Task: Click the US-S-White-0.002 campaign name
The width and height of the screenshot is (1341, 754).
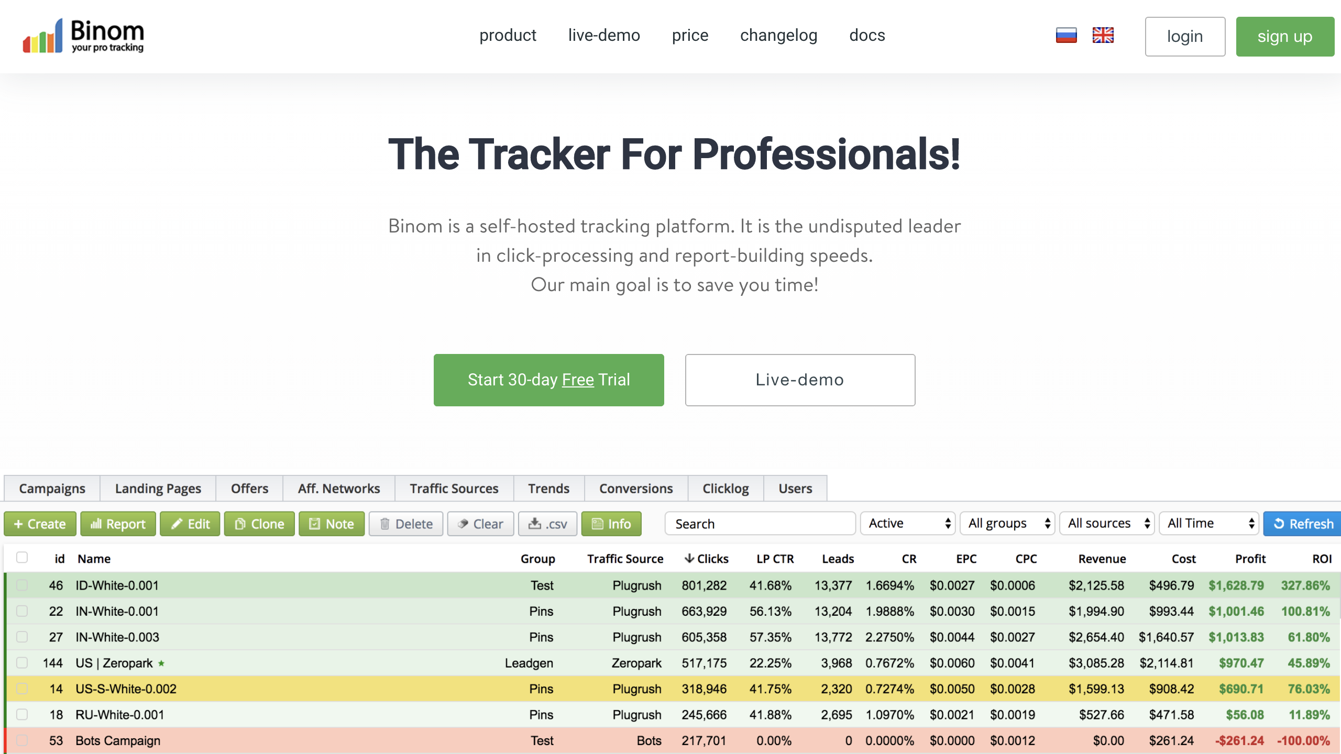Action: pyautogui.click(x=126, y=689)
